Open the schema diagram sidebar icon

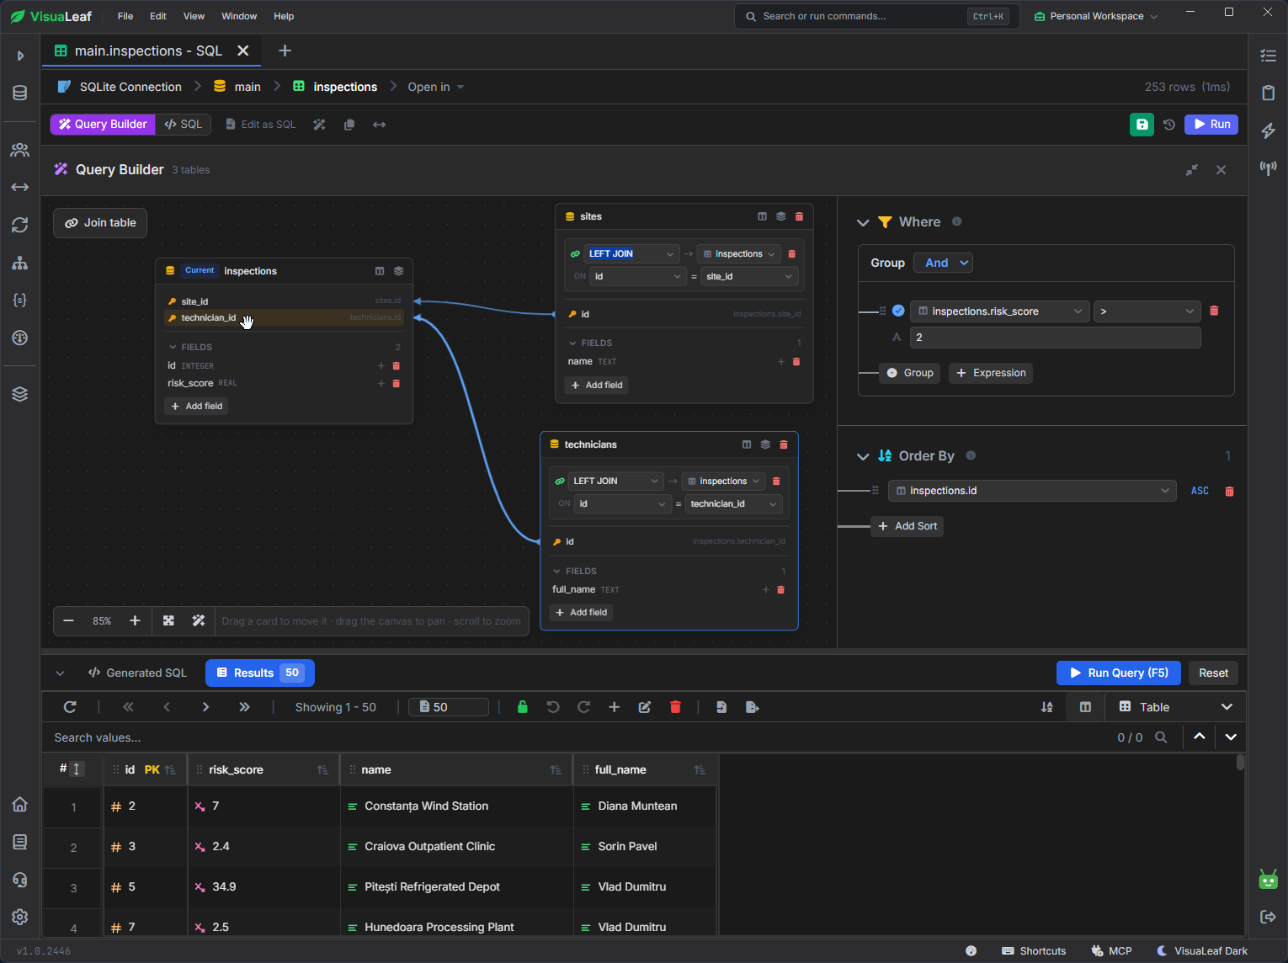[x=20, y=263]
